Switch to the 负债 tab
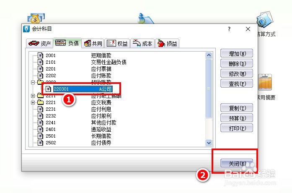 point(67,43)
